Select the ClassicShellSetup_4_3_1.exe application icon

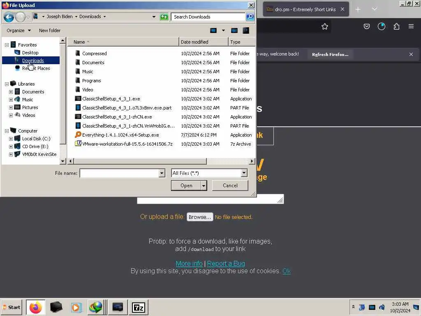78,99
